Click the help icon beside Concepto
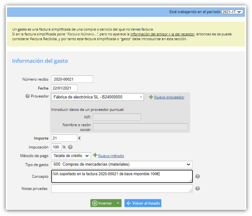Screen dimensions: 252x216 pos(197,176)
